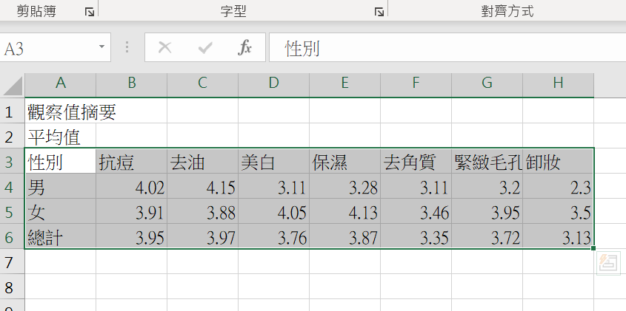Select row 7 header
The height and width of the screenshot is (311, 626).
(10, 262)
